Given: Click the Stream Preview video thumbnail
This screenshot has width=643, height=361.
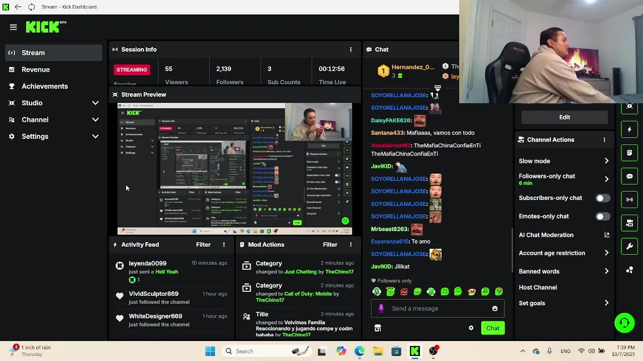Looking at the screenshot, I should point(235,169).
